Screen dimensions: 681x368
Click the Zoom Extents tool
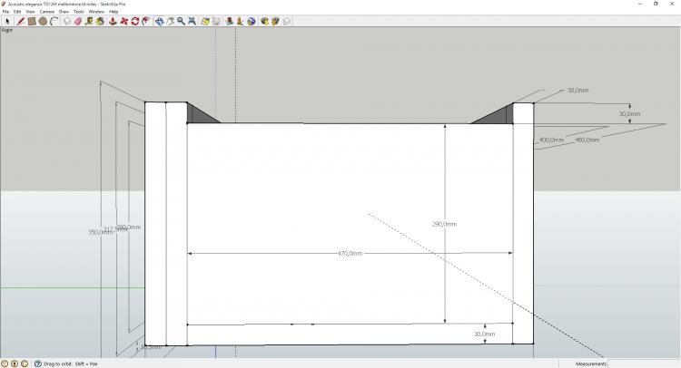click(192, 21)
